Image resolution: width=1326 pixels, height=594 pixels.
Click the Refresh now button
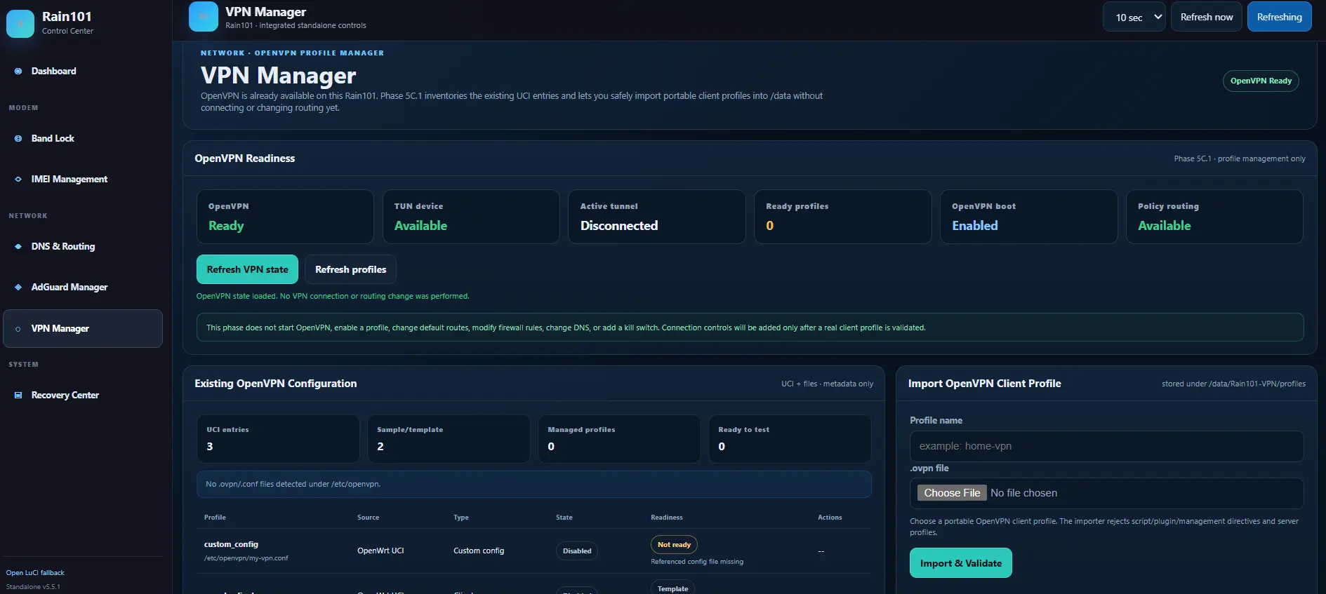click(x=1207, y=17)
